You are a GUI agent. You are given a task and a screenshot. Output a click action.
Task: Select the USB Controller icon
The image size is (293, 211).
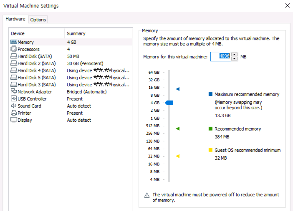[x=14, y=99]
